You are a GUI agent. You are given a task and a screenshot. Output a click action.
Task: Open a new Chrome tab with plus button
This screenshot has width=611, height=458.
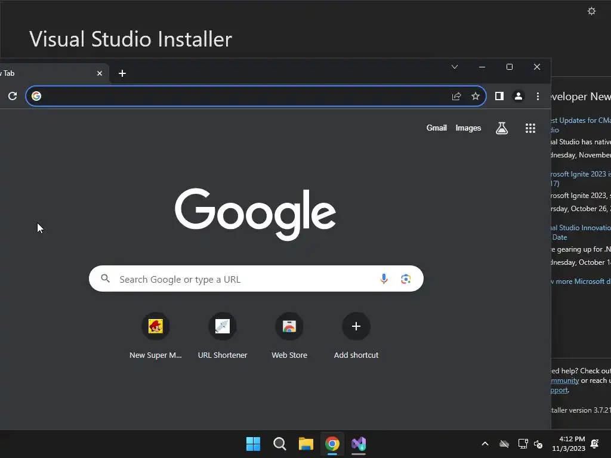(122, 73)
